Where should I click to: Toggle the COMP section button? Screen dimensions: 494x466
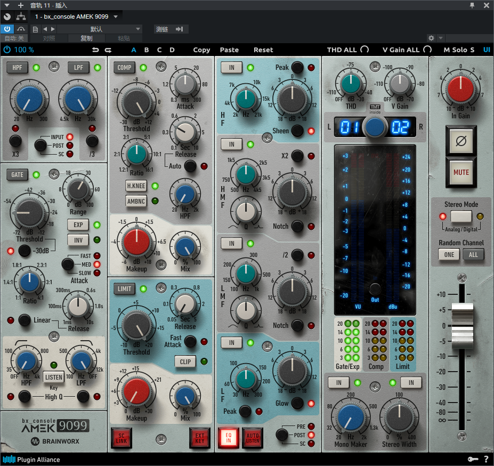[x=124, y=68]
